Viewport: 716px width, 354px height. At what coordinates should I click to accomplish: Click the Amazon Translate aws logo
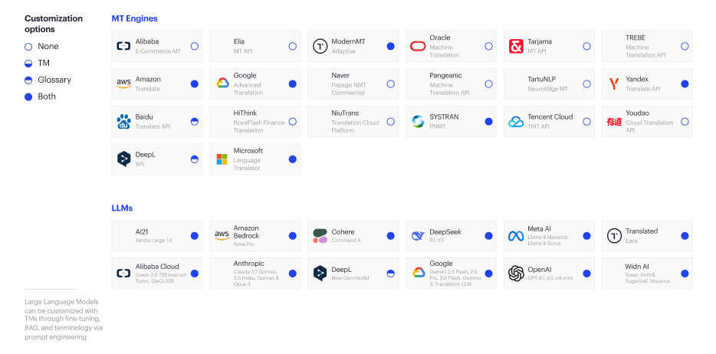click(123, 84)
